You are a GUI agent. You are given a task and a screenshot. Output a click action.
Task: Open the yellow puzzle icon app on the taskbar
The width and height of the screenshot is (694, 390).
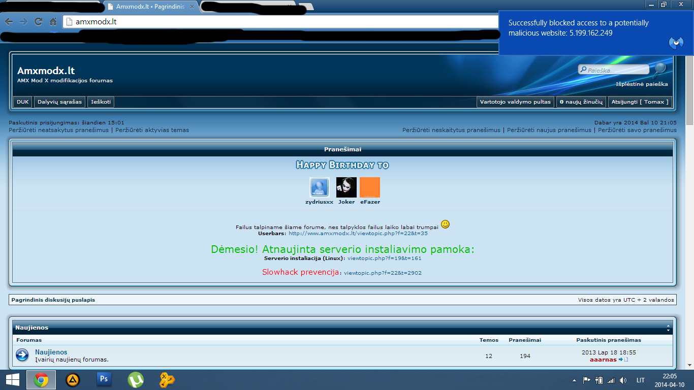pos(167,380)
